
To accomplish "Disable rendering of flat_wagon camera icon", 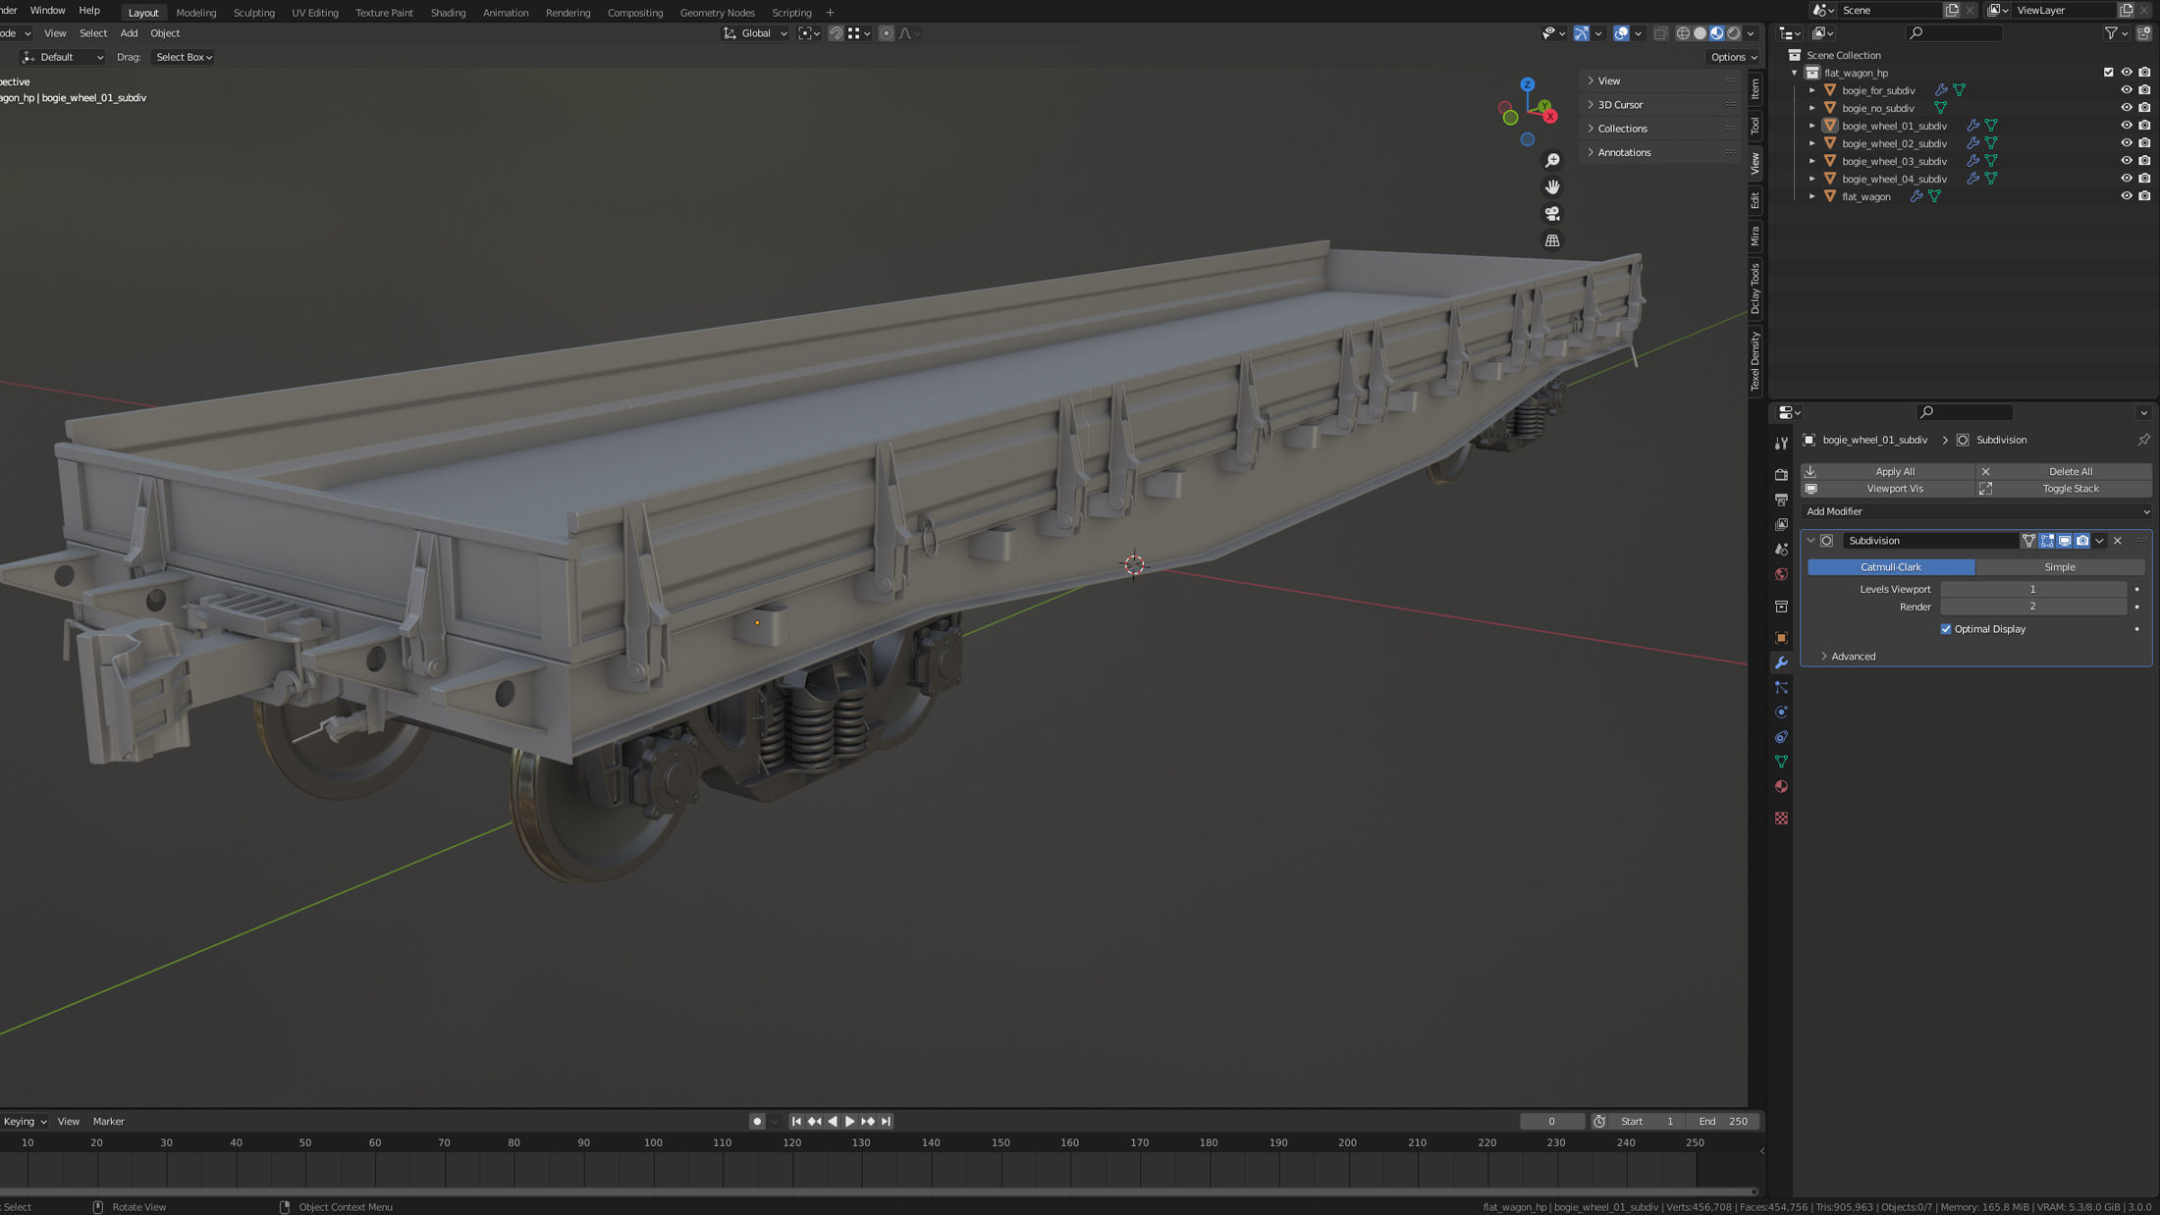I will tap(2144, 196).
